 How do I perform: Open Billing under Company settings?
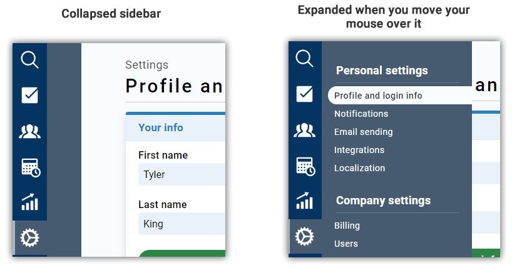pos(347,226)
